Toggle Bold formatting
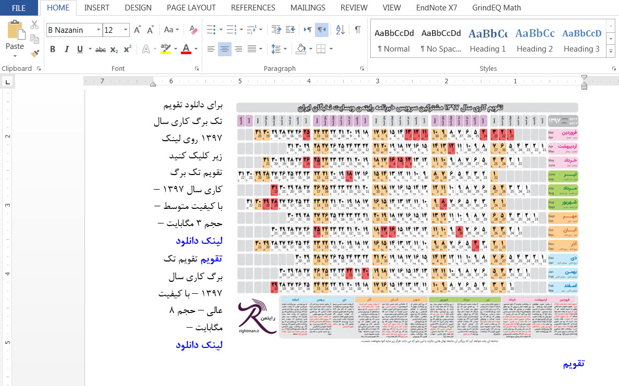 point(53,49)
